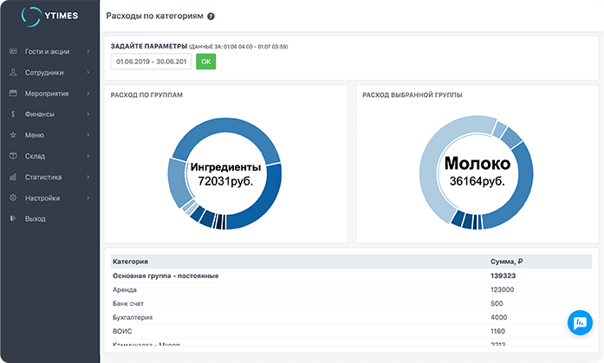The image size is (604, 363).
Task: Click the Финансы ruble icon
Action: click(x=13, y=114)
